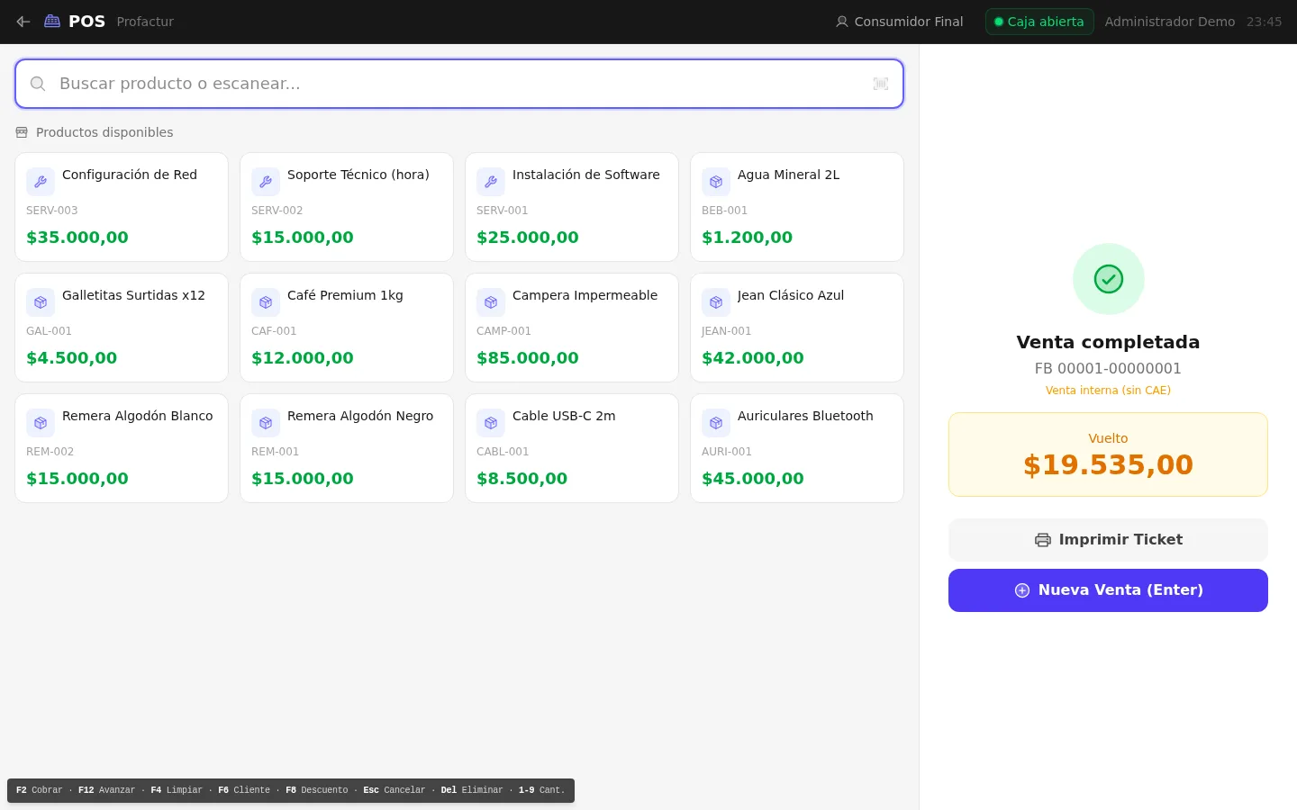Image resolution: width=1297 pixels, height=810 pixels.
Task: Select Galletitas Surtidas x12 product name
Action: click(133, 295)
